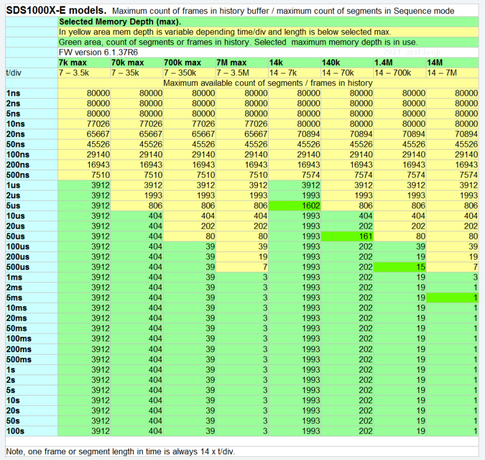Click '7' in 500us row under 7M max

pyautogui.click(x=242, y=267)
